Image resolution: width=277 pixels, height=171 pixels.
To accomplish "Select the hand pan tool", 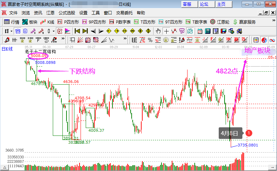I will pyautogui.click(x=158, y=31).
